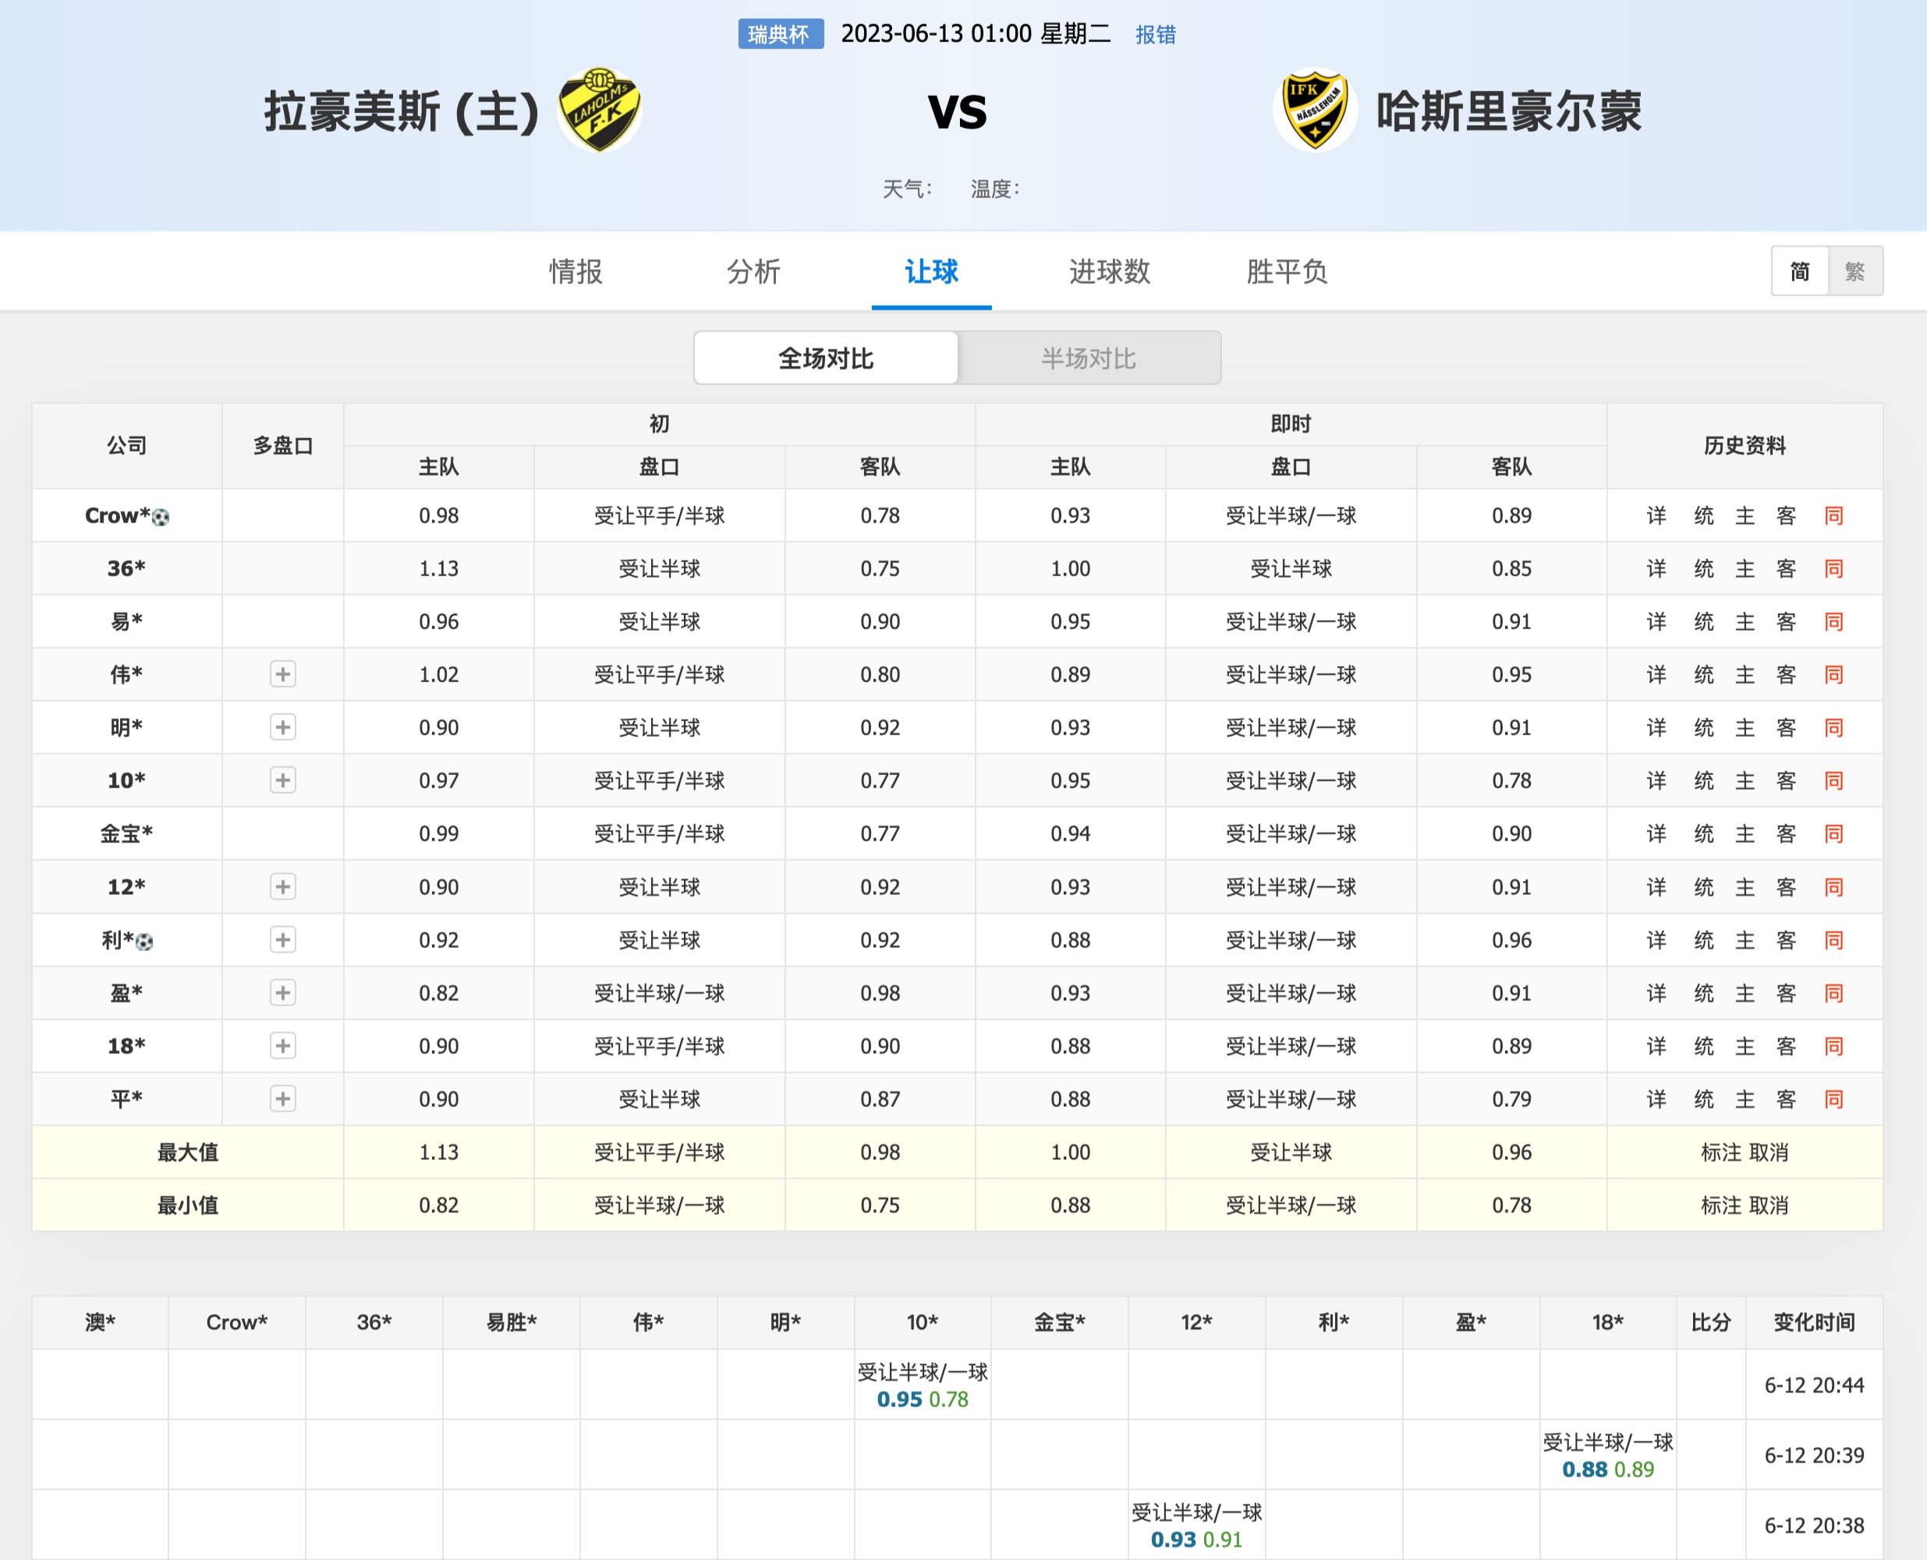Open 主 home history for 易* row
Viewport: 1927px width, 1560px height.
[x=1745, y=622]
